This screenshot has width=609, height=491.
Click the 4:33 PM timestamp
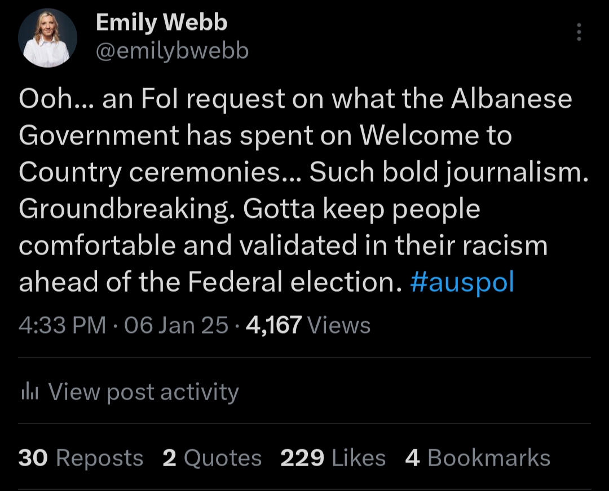tap(62, 325)
